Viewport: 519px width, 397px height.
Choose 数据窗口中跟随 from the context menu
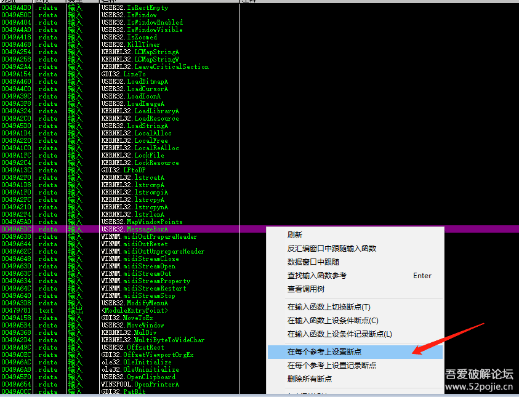pos(313,262)
